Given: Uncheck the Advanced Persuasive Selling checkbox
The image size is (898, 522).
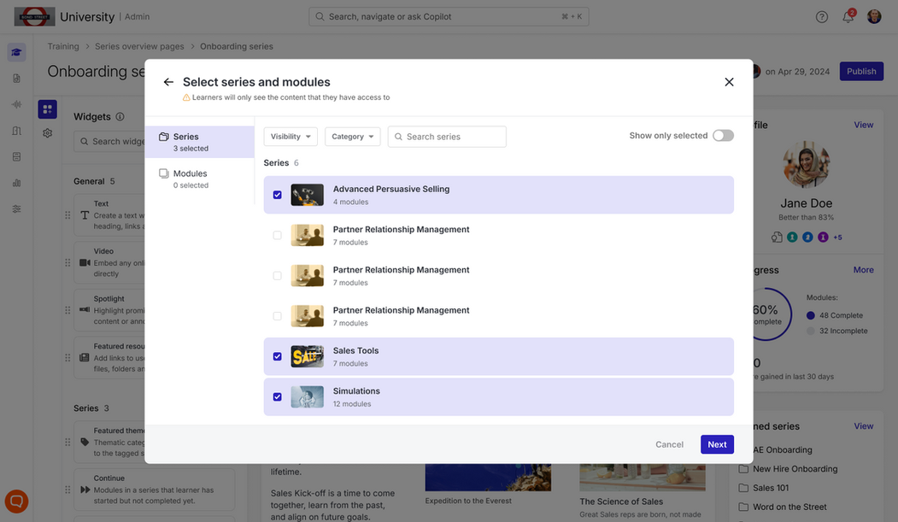Looking at the screenshot, I should (277, 195).
